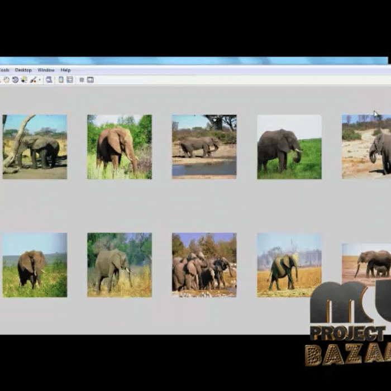The image size is (391, 391).
Task: Click the Brush data tool icon
Action: click(32, 80)
